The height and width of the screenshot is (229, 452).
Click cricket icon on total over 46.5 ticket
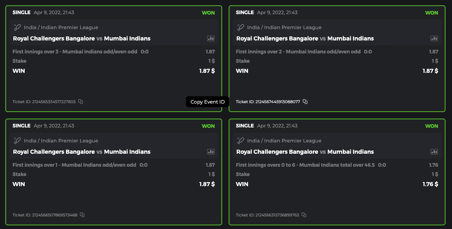pos(240,141)
